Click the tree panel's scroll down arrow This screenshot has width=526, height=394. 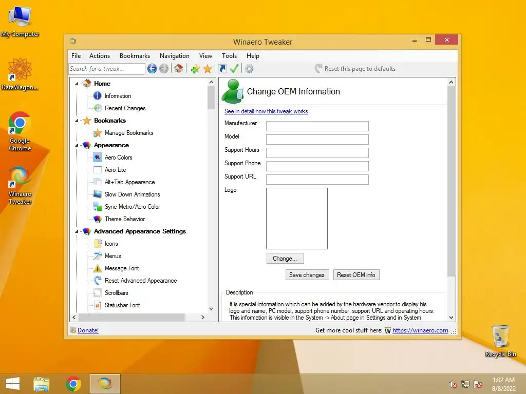[x=211, y=308]
